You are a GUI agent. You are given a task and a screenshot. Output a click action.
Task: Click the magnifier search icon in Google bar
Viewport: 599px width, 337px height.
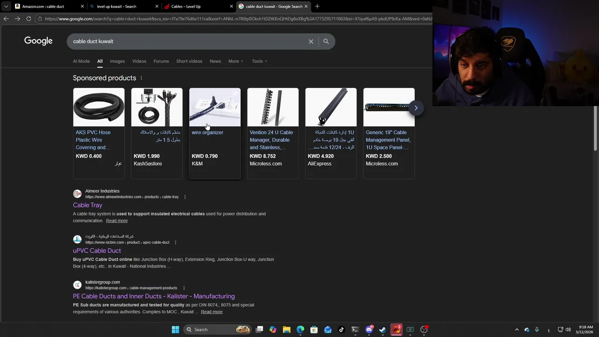[x=326, y=41]
